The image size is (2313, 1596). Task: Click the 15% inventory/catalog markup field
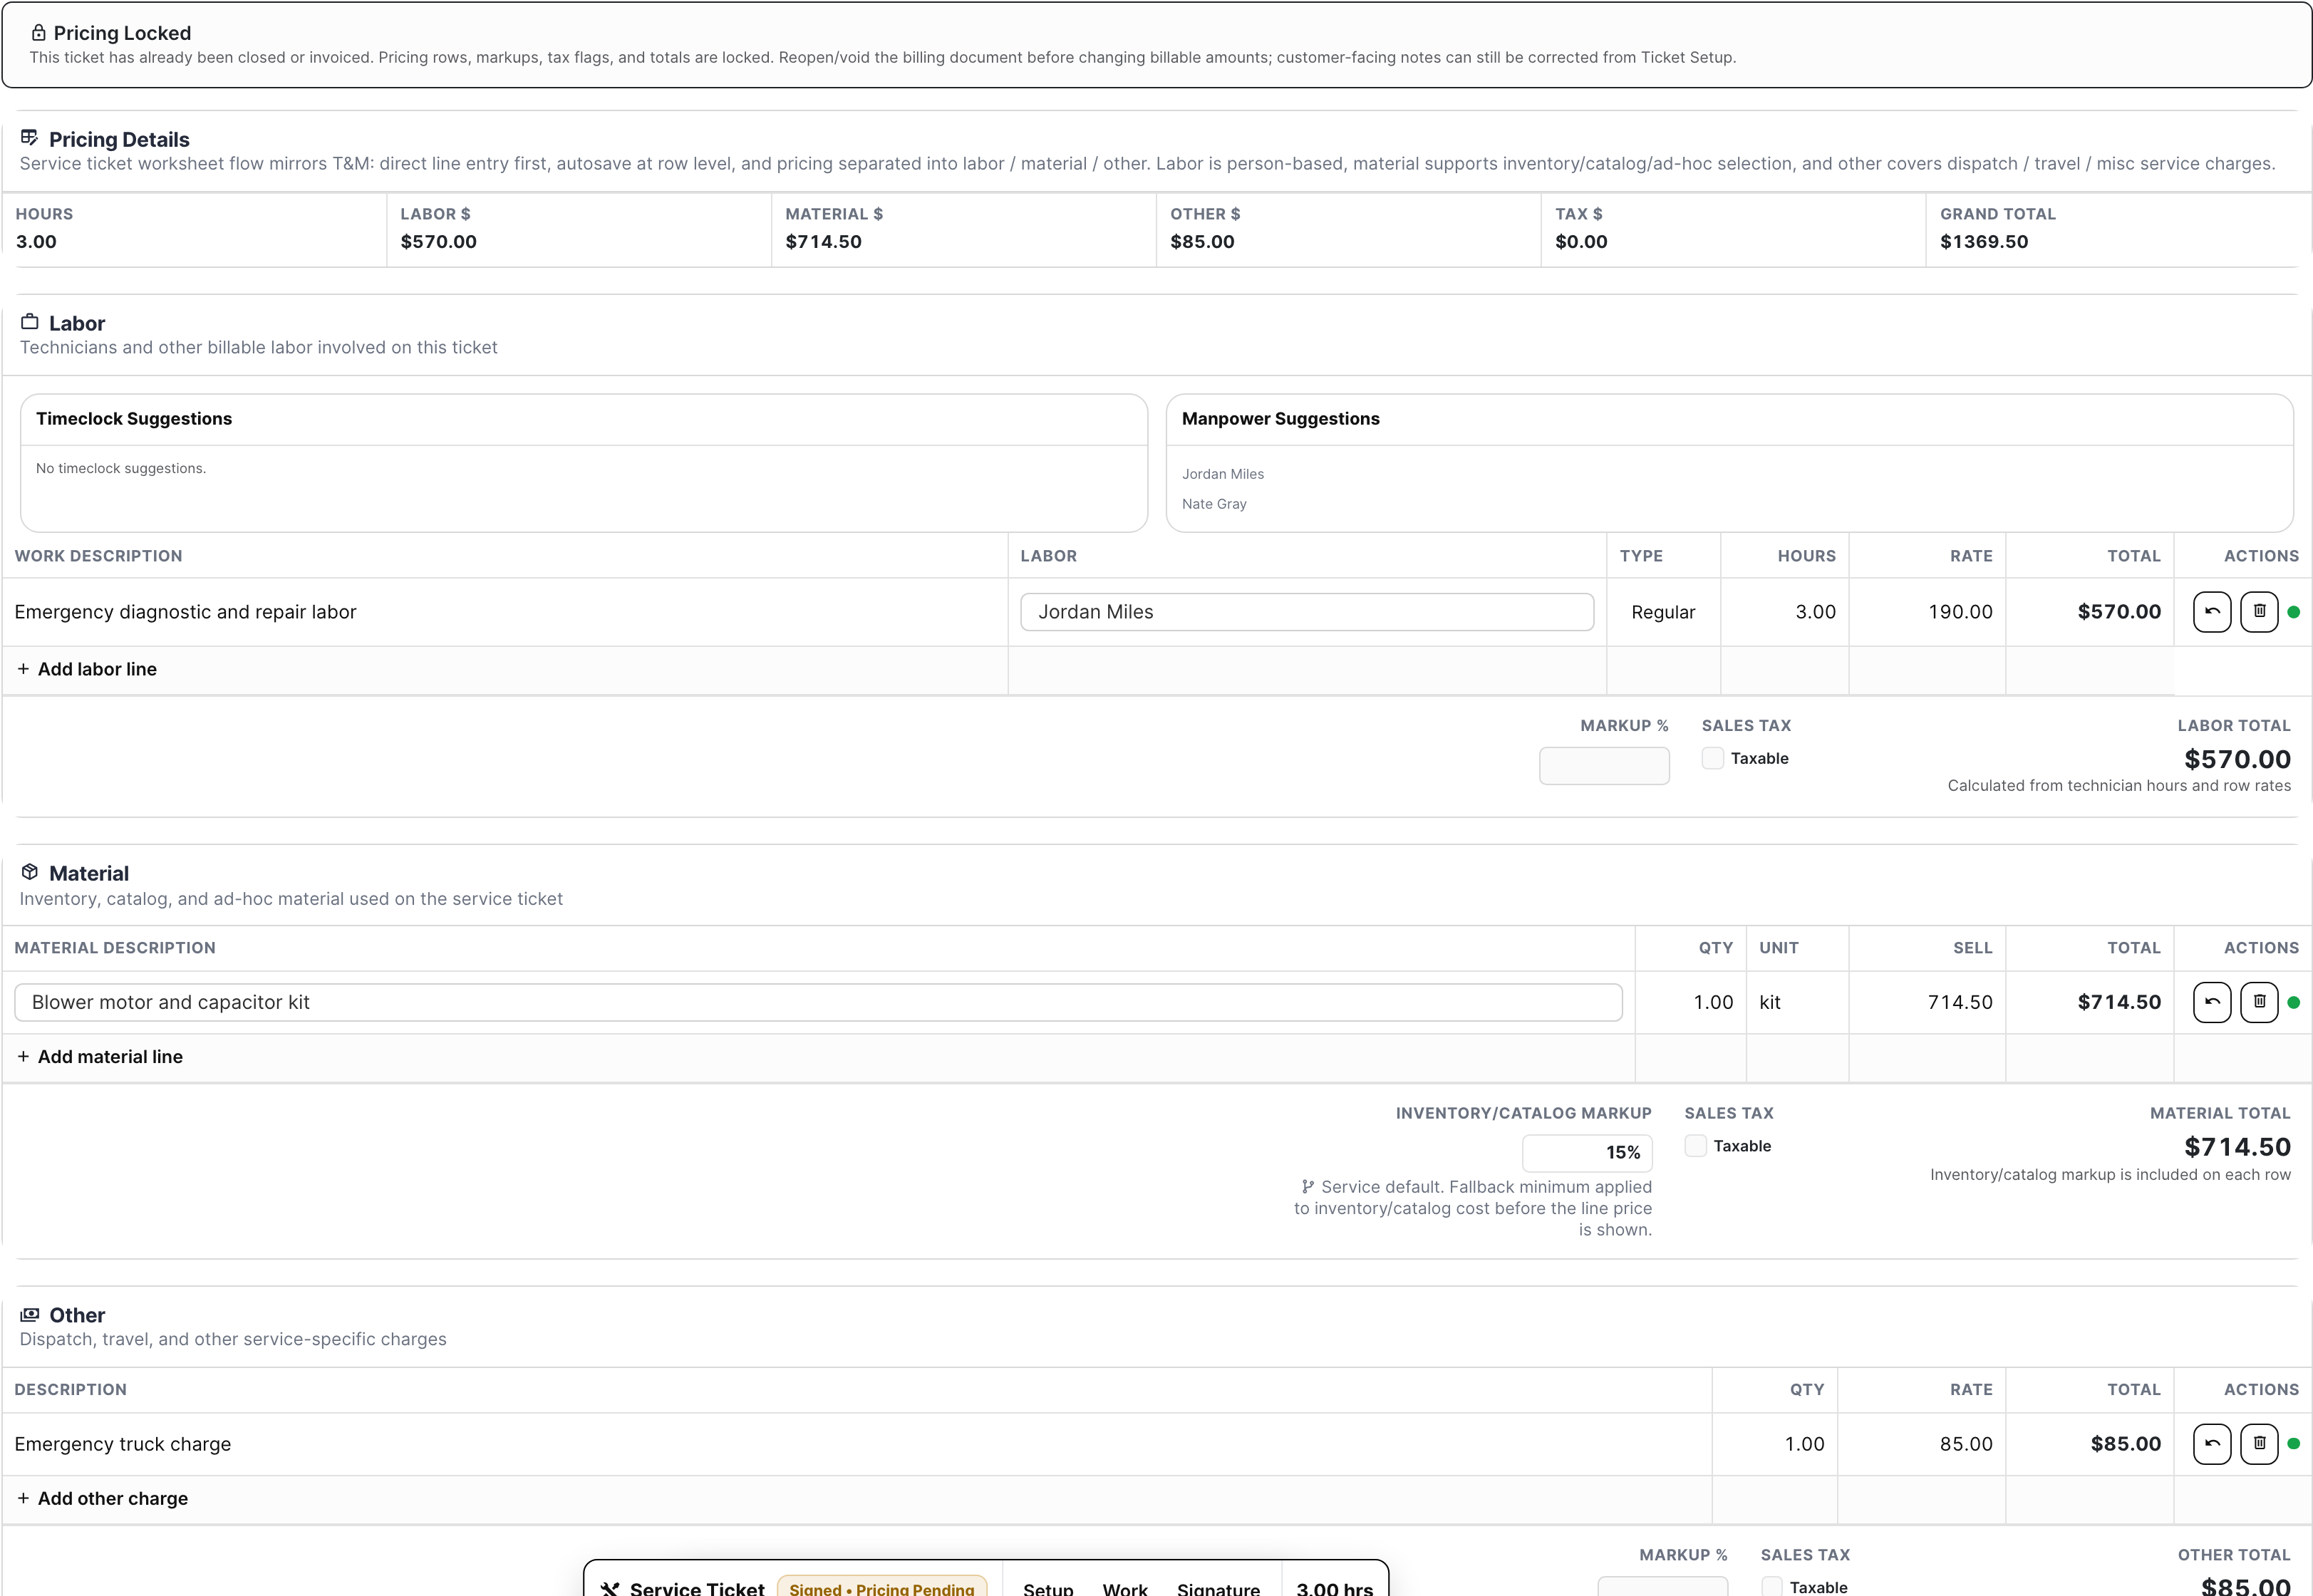point(1587,1152)
